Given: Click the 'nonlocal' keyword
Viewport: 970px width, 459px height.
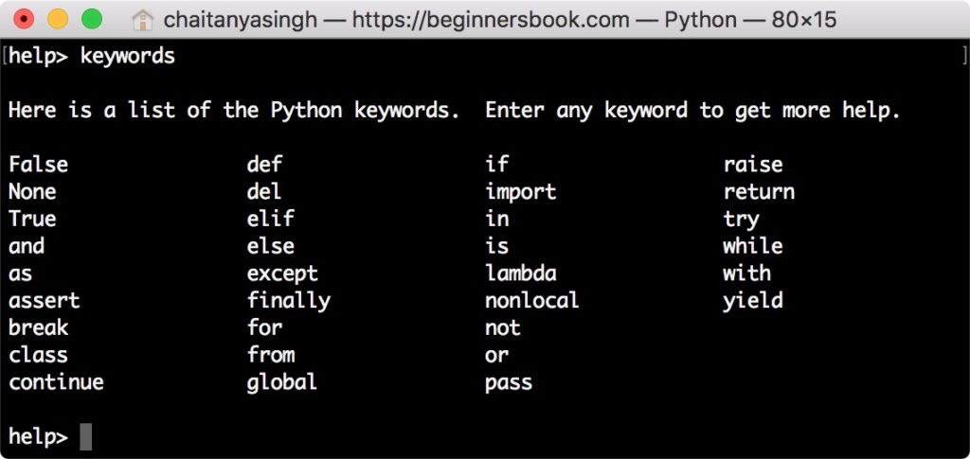Looking at the screenshot, I should [532, 300].
